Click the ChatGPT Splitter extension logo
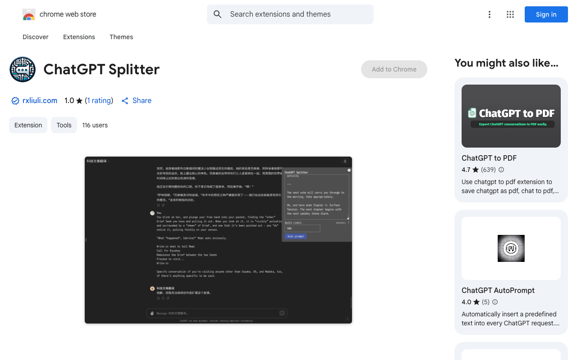The height and width of the screenshot is (360, 577). tap(23, 69)
